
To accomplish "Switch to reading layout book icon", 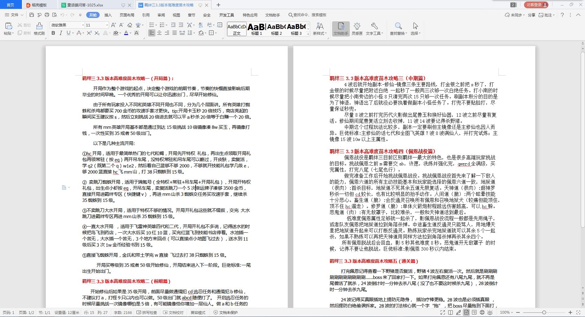I will tap(451, 312).
